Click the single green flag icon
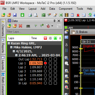95x95 pixels. (36, 26)
